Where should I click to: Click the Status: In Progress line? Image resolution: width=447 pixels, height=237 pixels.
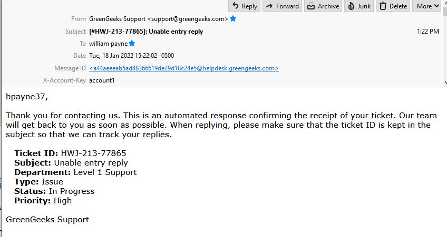pos(54,191)
